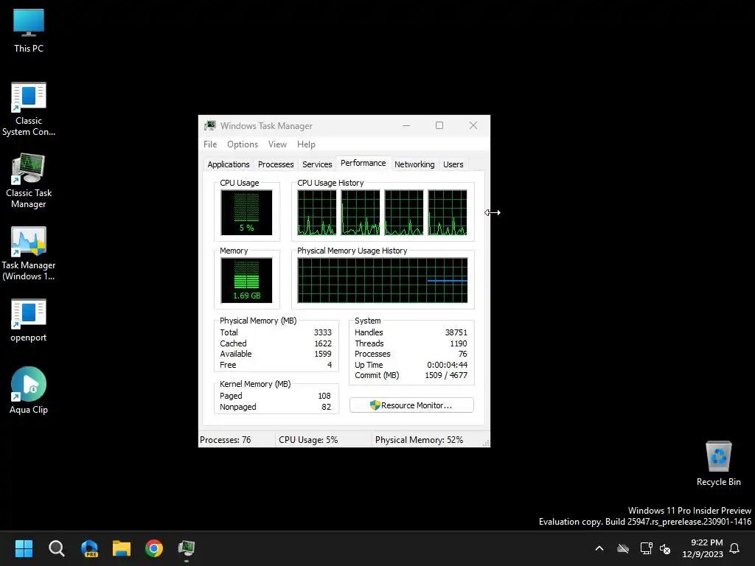Screen dimensions: 755x566
Task: Click the Memory 1.69 GB gauge
Action: click(246, 280)
